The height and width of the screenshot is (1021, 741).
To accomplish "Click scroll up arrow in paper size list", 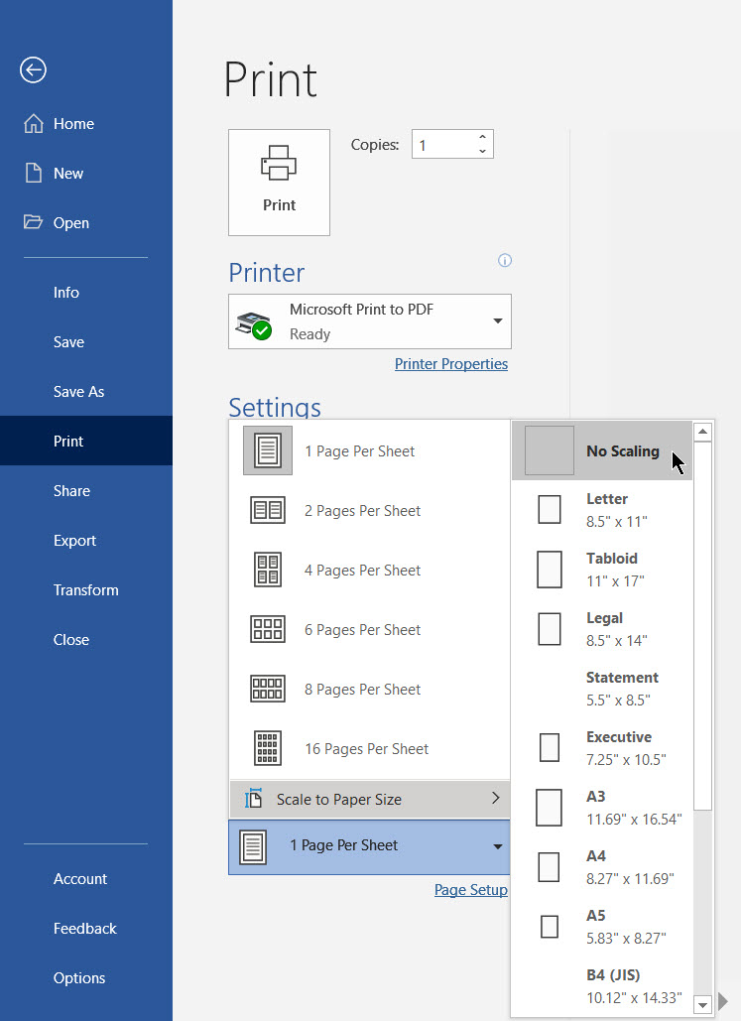I will pos(702,431).
